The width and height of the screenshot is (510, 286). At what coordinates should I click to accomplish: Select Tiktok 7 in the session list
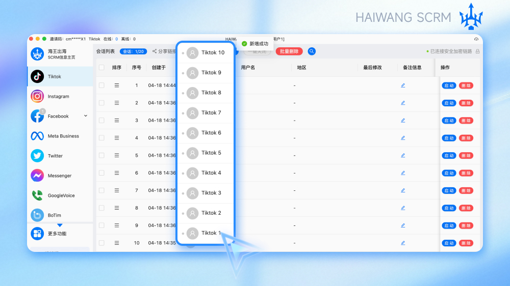pos(206,113)
